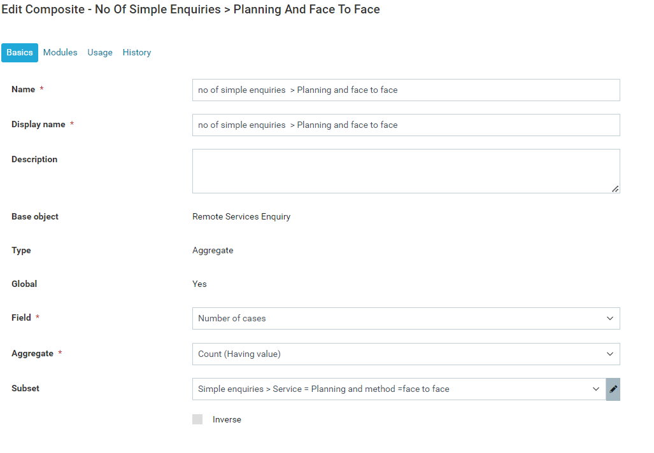Click the Description box resize handle
The image size is (654, 453).
point(615,188)
